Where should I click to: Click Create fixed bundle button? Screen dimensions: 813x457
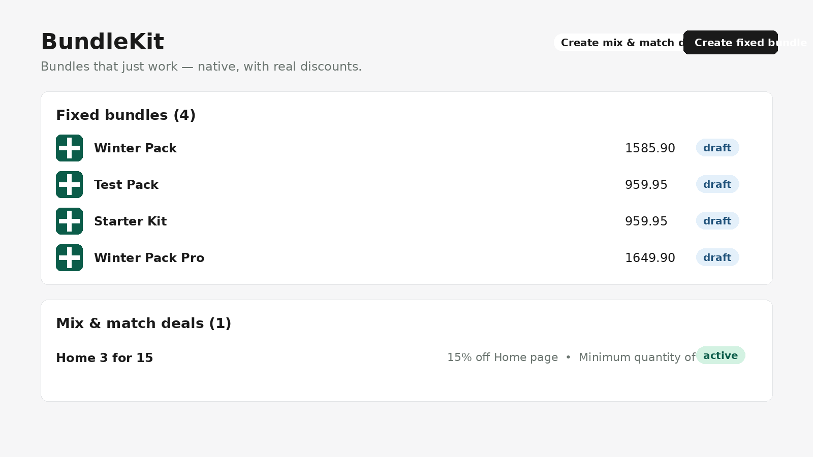[730, 43]
